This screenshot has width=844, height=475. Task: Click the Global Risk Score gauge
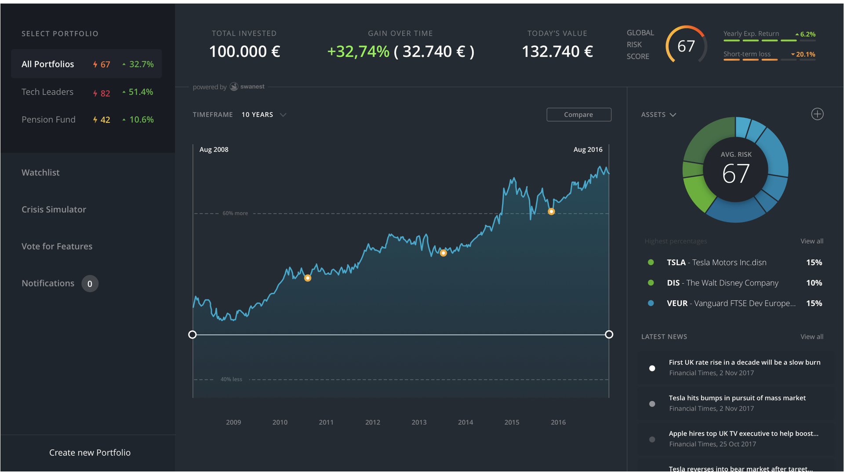point(687,45)
